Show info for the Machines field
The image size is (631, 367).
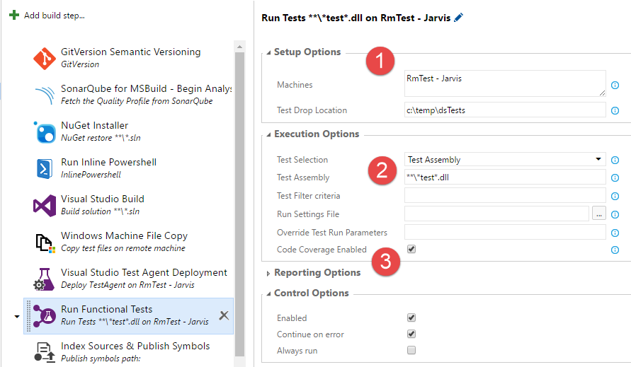click(615, 86)
